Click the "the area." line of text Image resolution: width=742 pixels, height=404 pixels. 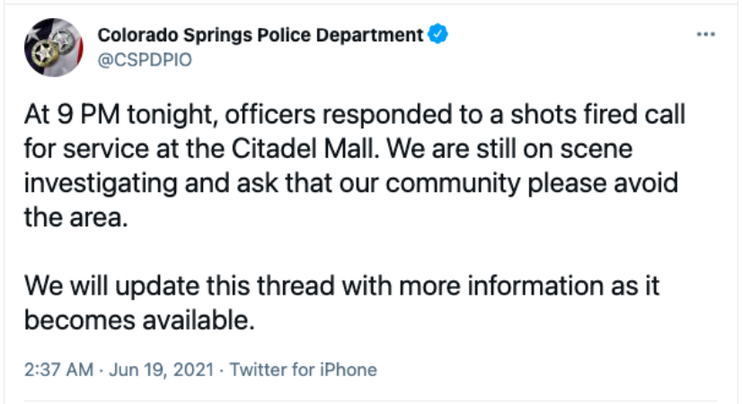pyautogui.click(x=76, y=217)
